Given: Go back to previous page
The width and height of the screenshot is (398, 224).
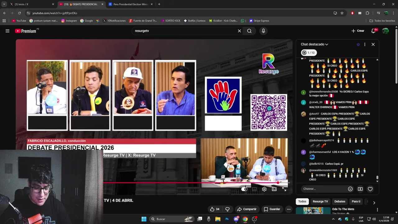Looking at the screenshot, I should (x=4, y=13).
